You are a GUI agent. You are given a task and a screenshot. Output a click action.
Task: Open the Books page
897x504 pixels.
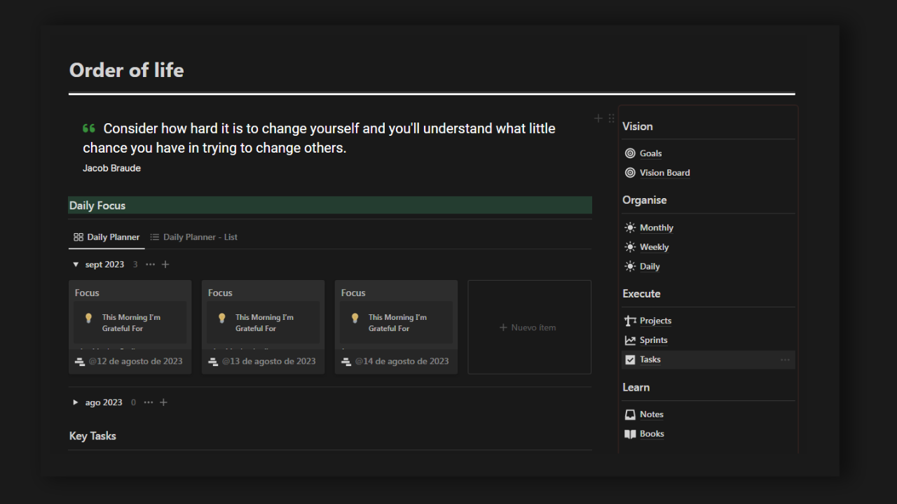click(x=652, y=434)
